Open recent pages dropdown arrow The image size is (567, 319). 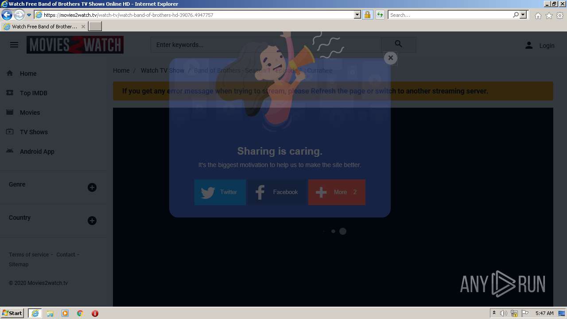[29, 15]
